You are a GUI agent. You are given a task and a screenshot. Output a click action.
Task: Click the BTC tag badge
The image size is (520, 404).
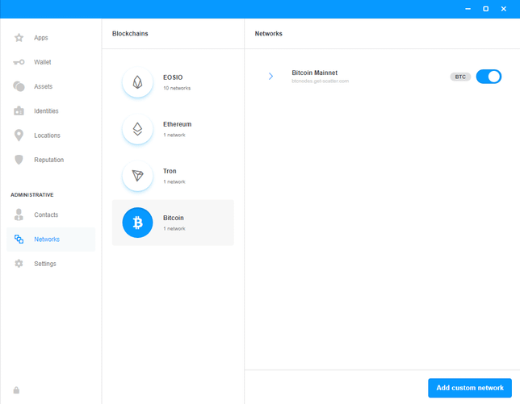[x=460, y=77]
